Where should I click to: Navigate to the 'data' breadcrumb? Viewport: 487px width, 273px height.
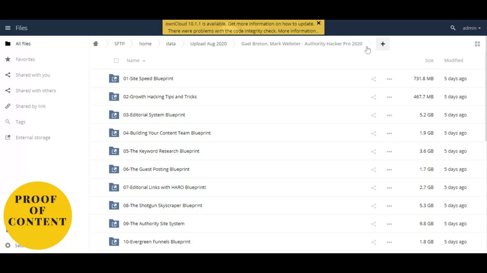(x=171, y=44)
